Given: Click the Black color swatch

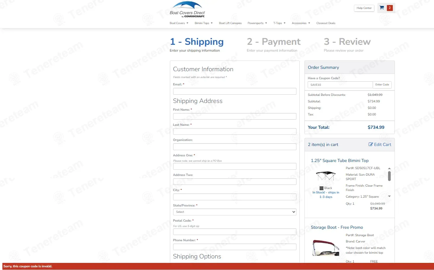Looking at the screenshot, I should (321, 188).
